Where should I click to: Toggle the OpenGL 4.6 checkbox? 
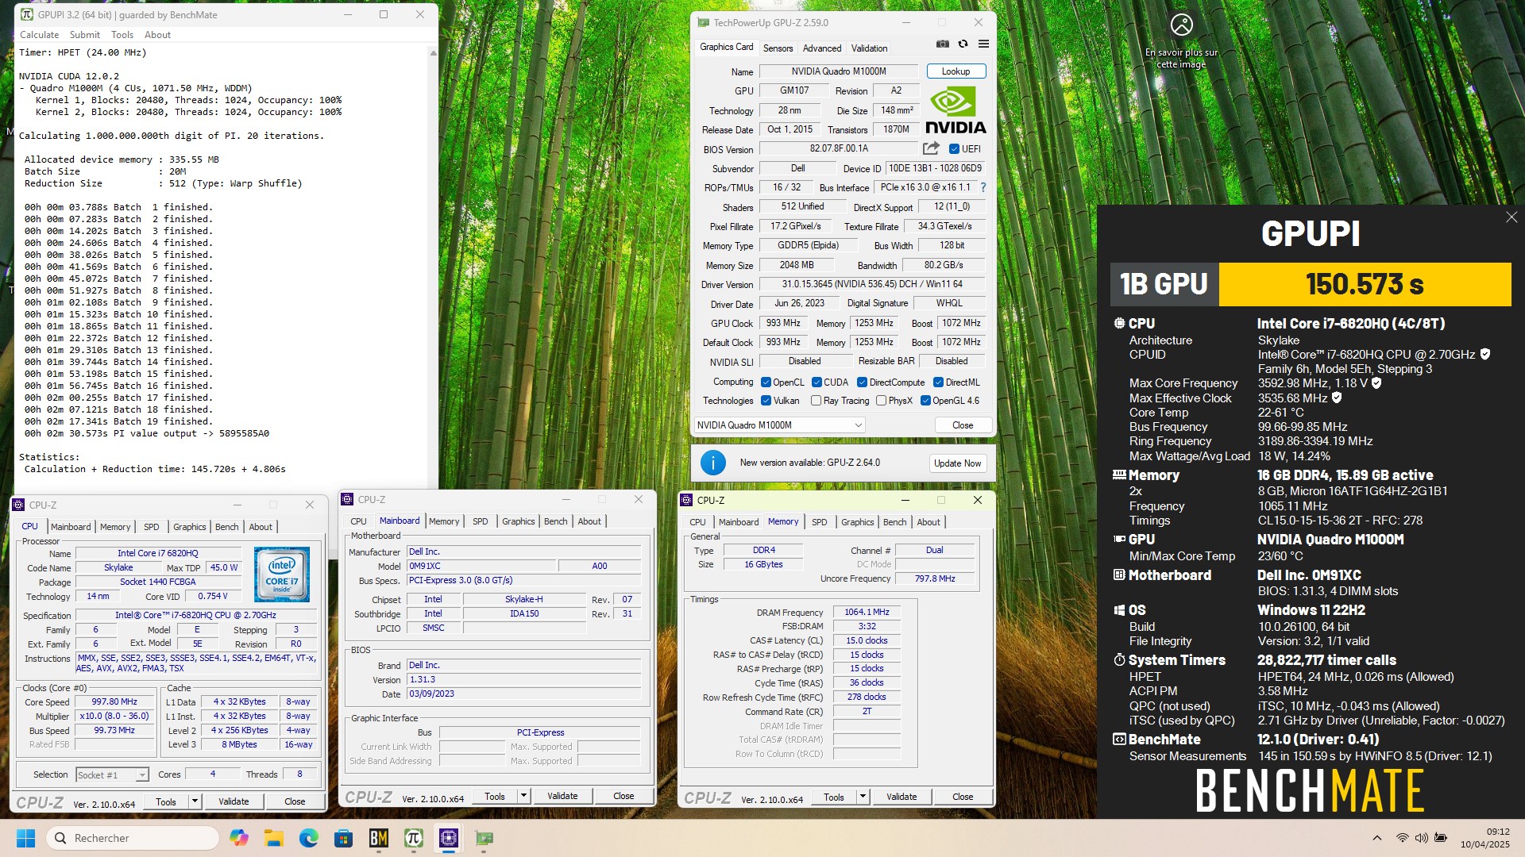coord(925,401)
